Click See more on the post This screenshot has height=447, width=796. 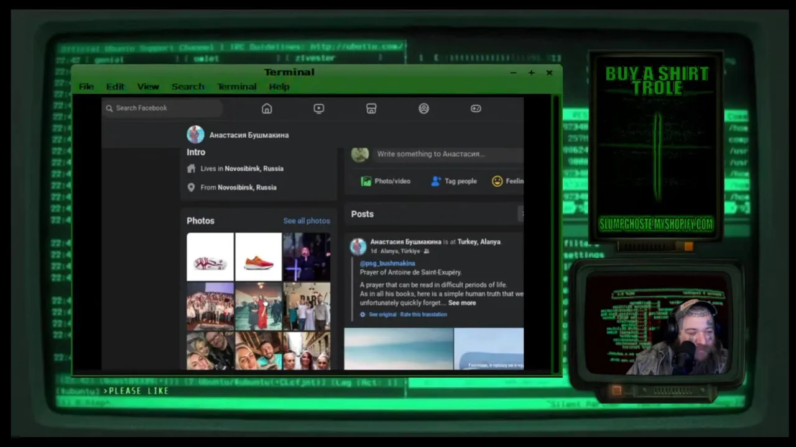coord(462,303)
